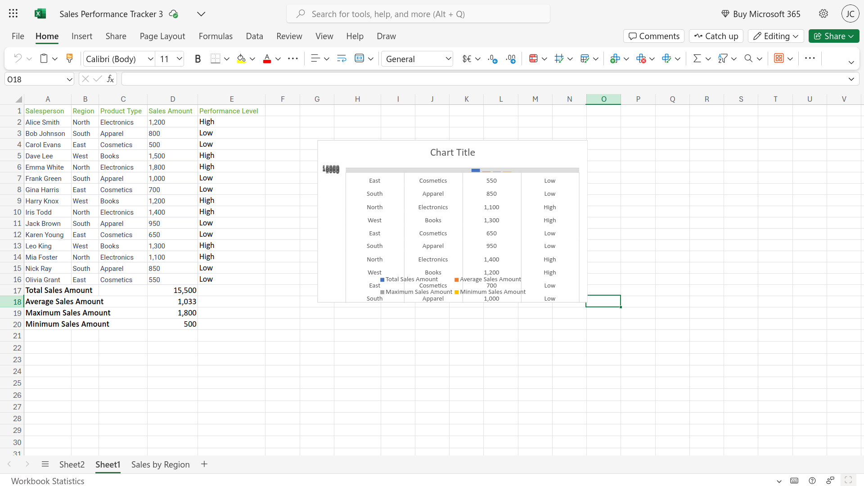This screenshot has height=486, width=864.
Task: Click the insert function fx icon
Action: (x=110, y=79)
